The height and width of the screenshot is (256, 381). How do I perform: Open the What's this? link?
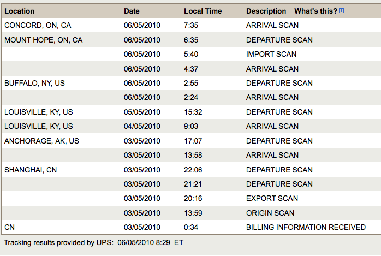(x=315, y=11)
